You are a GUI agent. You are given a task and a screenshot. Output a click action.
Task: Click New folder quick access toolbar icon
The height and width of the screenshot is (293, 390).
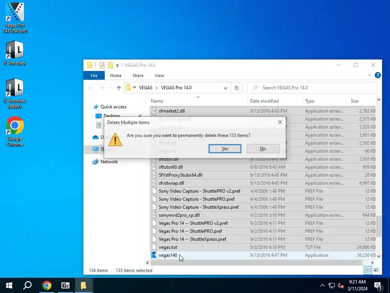pyautogui.click(x=110, y=65)
